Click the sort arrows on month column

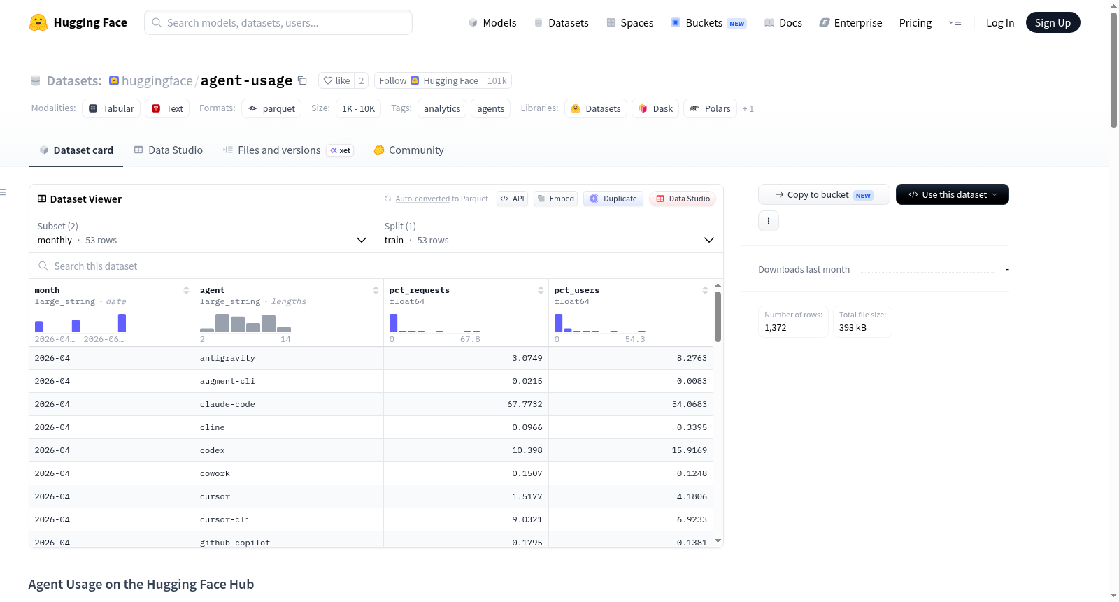click(186, 290)
